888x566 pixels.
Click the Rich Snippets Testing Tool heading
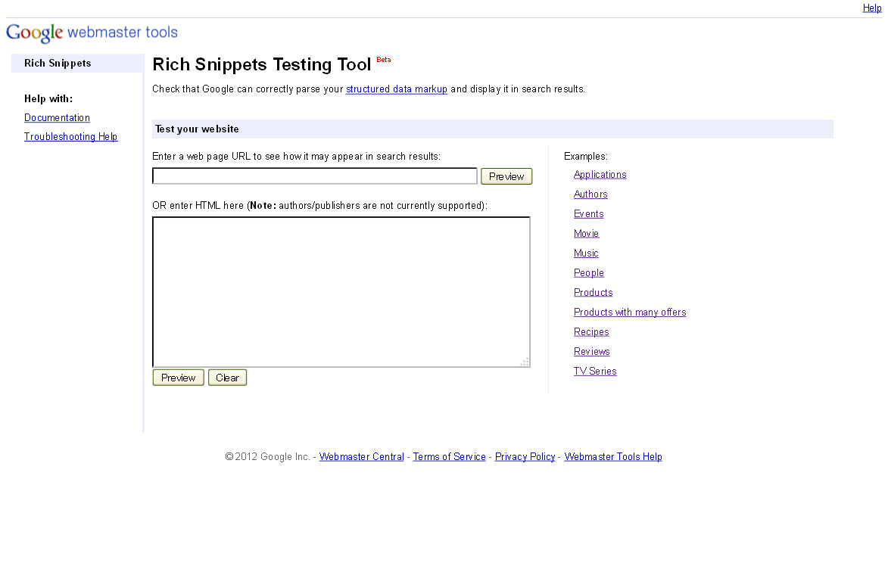[262, 64]
